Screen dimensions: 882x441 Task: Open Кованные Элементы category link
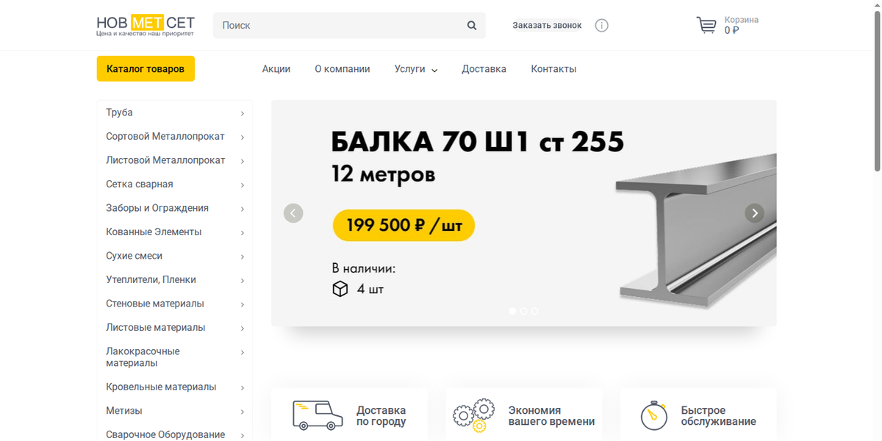154,232
